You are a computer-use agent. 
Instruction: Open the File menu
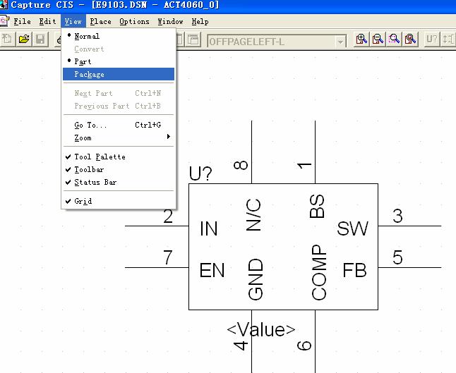point(22,21)
